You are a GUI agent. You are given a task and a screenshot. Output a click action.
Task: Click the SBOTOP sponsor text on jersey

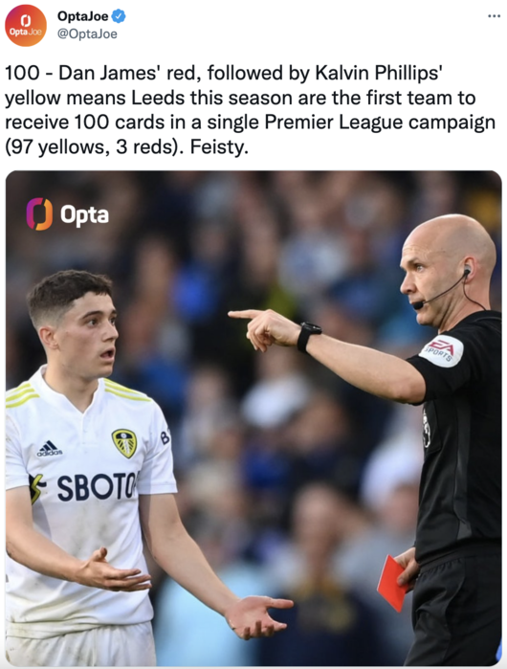point(98,487)
